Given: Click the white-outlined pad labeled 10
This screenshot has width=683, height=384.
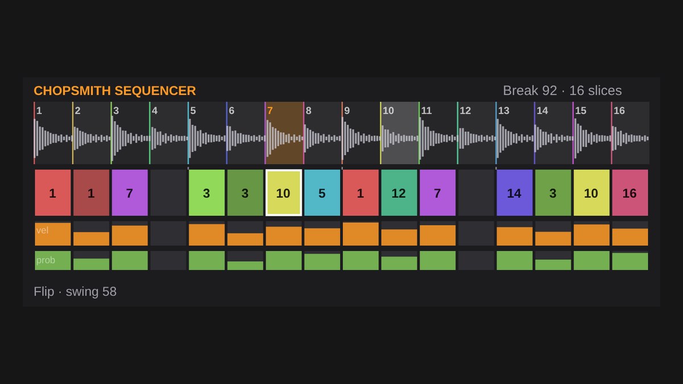Looking at the screenshot, I should (284, 193).
